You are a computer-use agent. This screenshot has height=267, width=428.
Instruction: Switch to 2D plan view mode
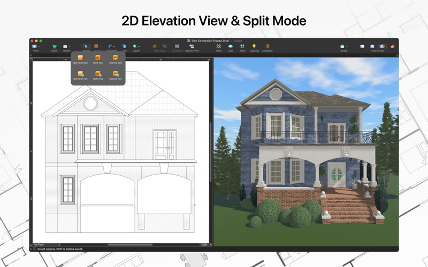[362, 46]
